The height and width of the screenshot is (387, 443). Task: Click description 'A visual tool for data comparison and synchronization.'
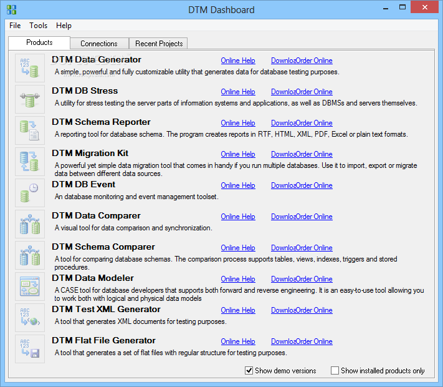133,228
